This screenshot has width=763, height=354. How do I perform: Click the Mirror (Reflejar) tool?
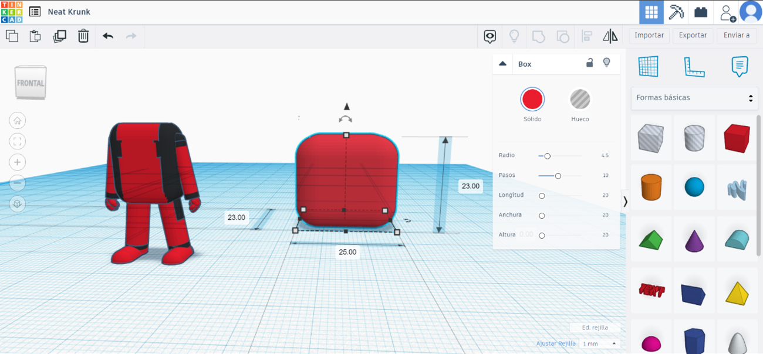(610, 36)
